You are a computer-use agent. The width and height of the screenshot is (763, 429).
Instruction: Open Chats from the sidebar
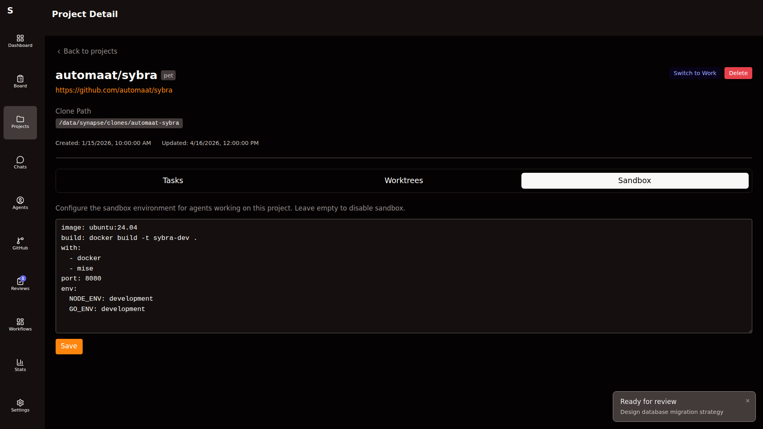[x=20, y=162]
